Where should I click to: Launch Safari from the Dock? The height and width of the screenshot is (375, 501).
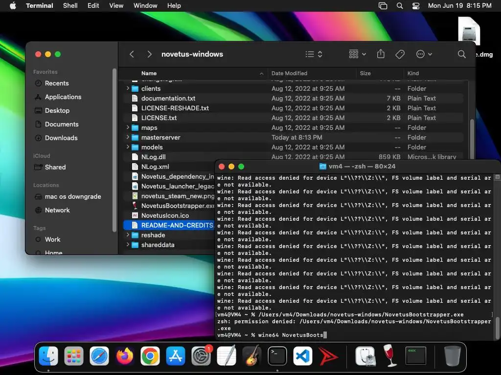pyautogui.click(x=99, y=356)
